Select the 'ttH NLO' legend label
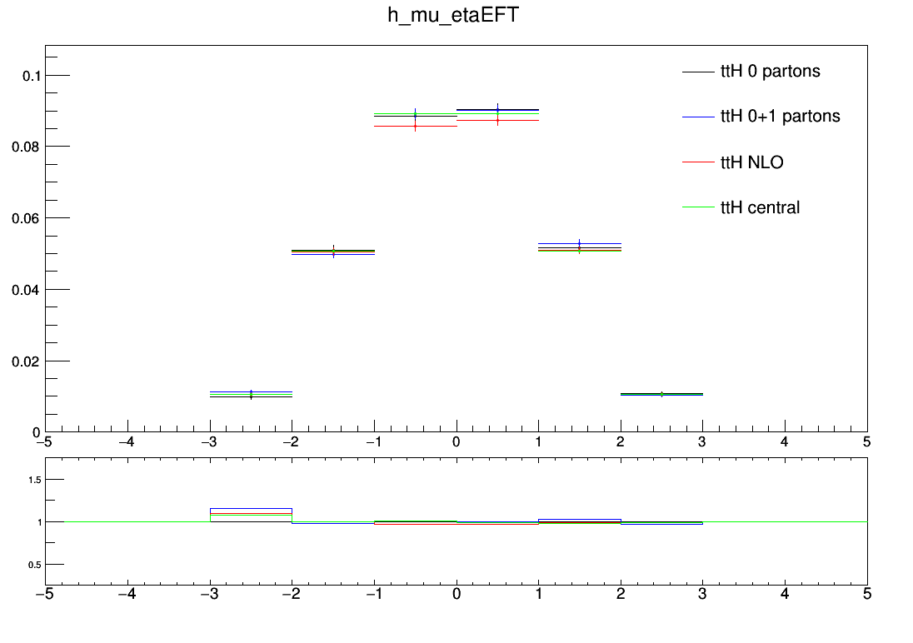 (x=751, y=162)
